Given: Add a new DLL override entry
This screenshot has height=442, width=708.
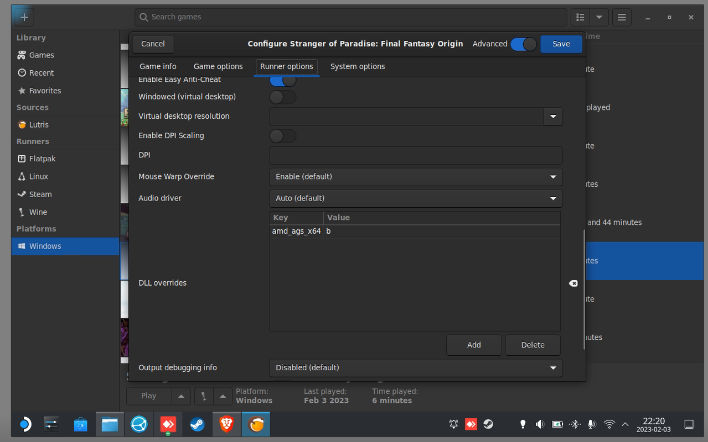Looking at the screenshot, I should pyautogui.click(x=474, y=345).
